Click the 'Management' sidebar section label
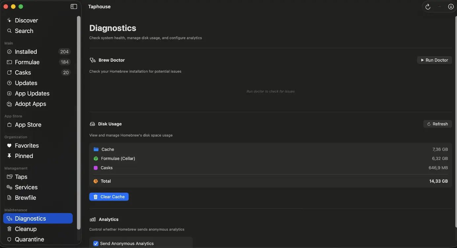Image resolution: width=457 pixels, height=248 pixels. click(16, 168)
